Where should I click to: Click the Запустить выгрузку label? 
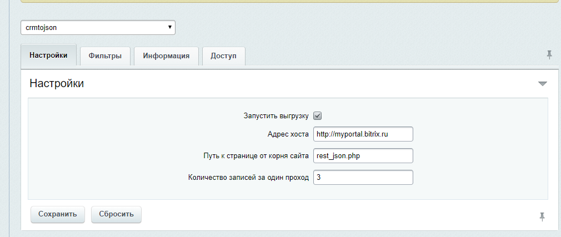point(276,116)
